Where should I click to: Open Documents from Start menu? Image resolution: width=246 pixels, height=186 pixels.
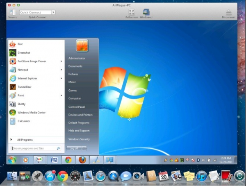pyautogui.click(x=75, y=66)
